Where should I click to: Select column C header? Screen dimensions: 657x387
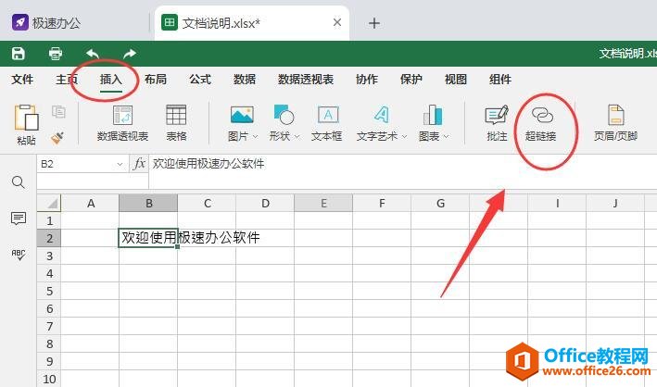point(207,203)
